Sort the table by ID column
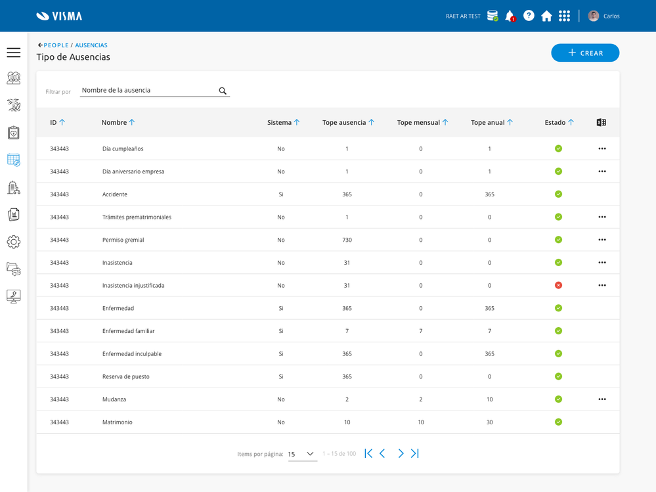The width and height of the screenshot is (656, 492). 58,122
